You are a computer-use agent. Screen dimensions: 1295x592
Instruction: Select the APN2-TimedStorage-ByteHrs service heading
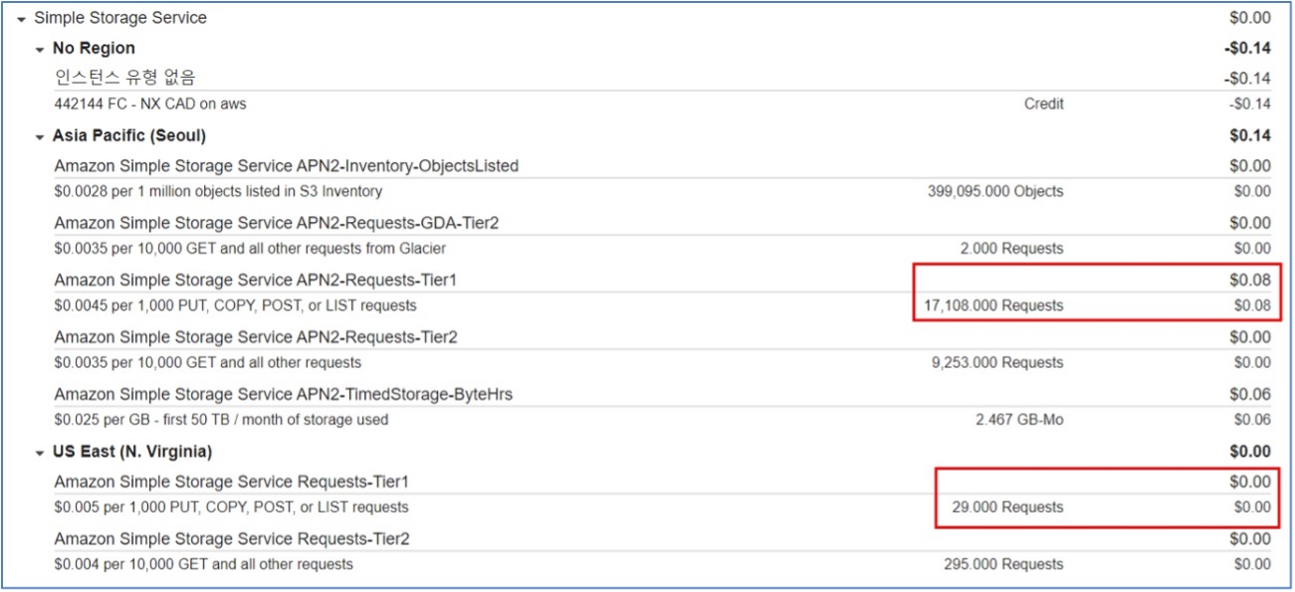tap(284, 395)
